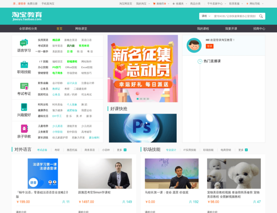The width and height of the screenshot is (277, 213).
Task: Open the 亲子早教 pink icon
Action: point(24,129)
